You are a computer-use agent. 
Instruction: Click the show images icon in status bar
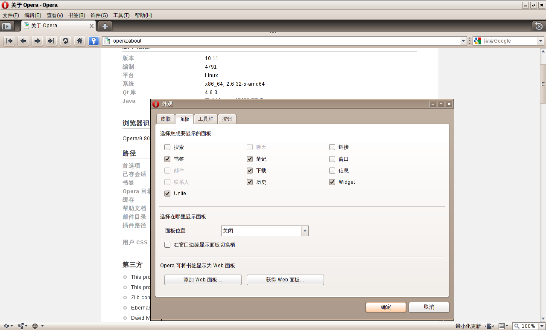[502, 326]
